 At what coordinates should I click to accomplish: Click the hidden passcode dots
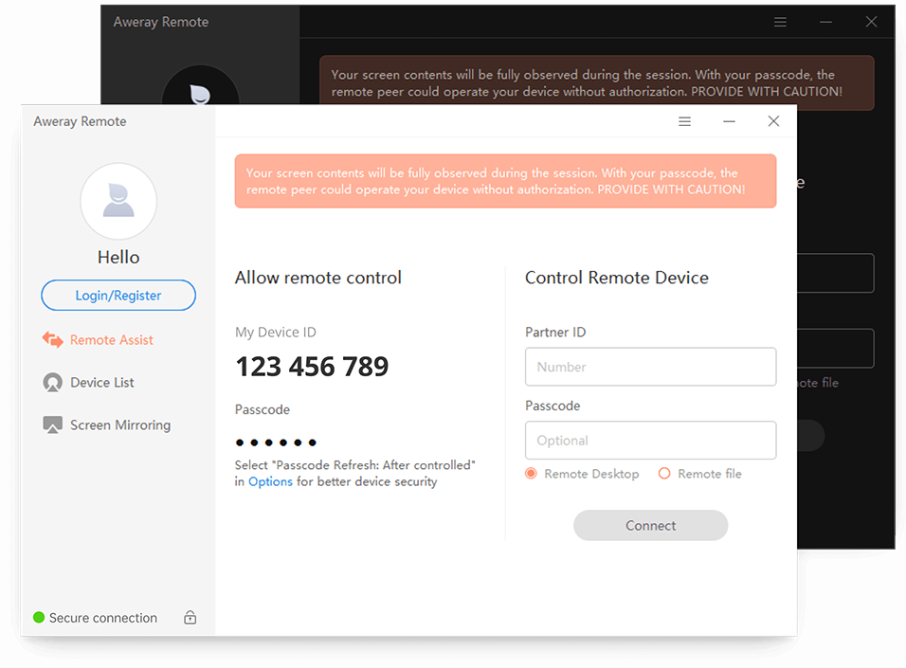tap(276, 442)
